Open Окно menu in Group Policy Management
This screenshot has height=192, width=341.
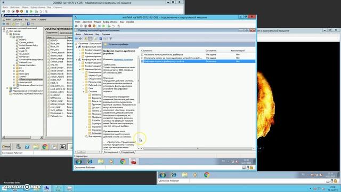tap(33, 20)
